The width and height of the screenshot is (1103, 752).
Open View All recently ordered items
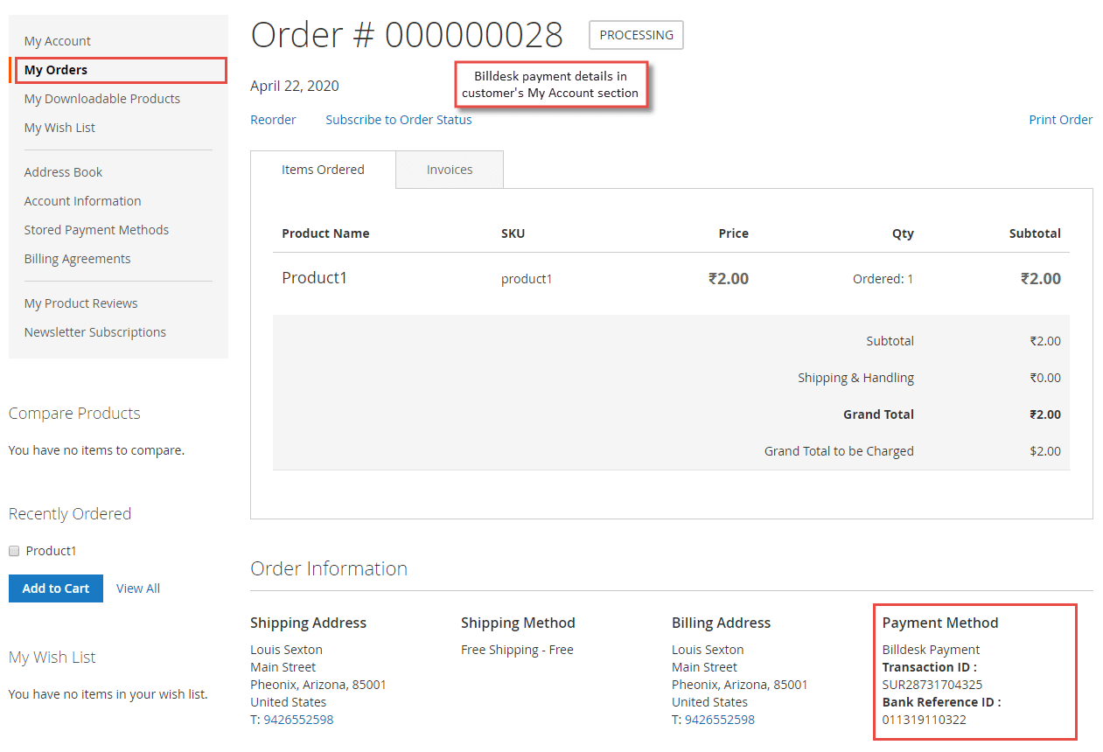[137, 588]
